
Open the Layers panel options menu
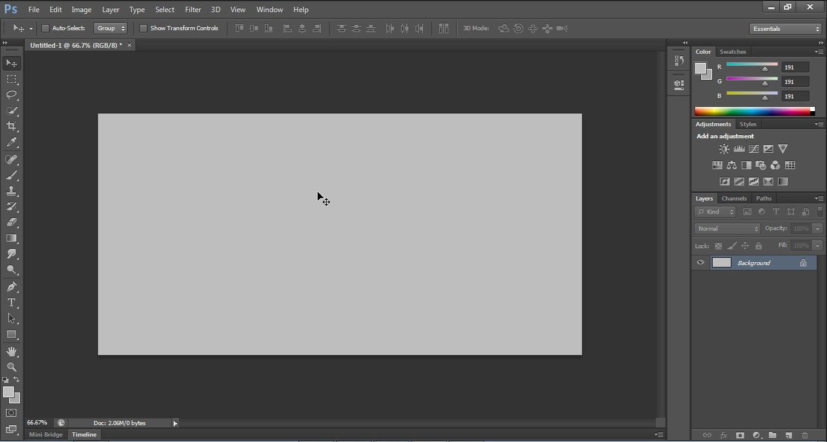[819, 198]
